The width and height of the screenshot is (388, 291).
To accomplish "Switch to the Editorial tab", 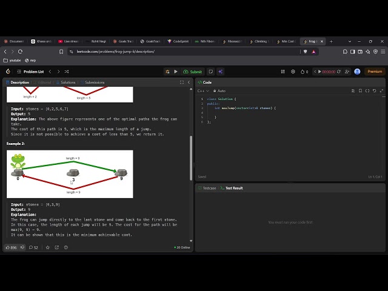I will pyautogui.click(x=42, y=82).
